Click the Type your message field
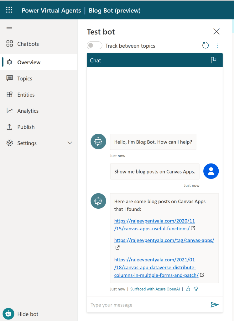 tap(147, 305)
